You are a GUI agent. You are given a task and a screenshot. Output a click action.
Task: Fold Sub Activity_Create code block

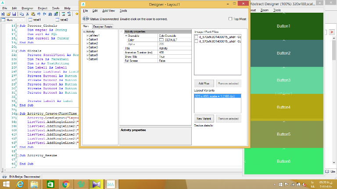click(x=18, y=114)
